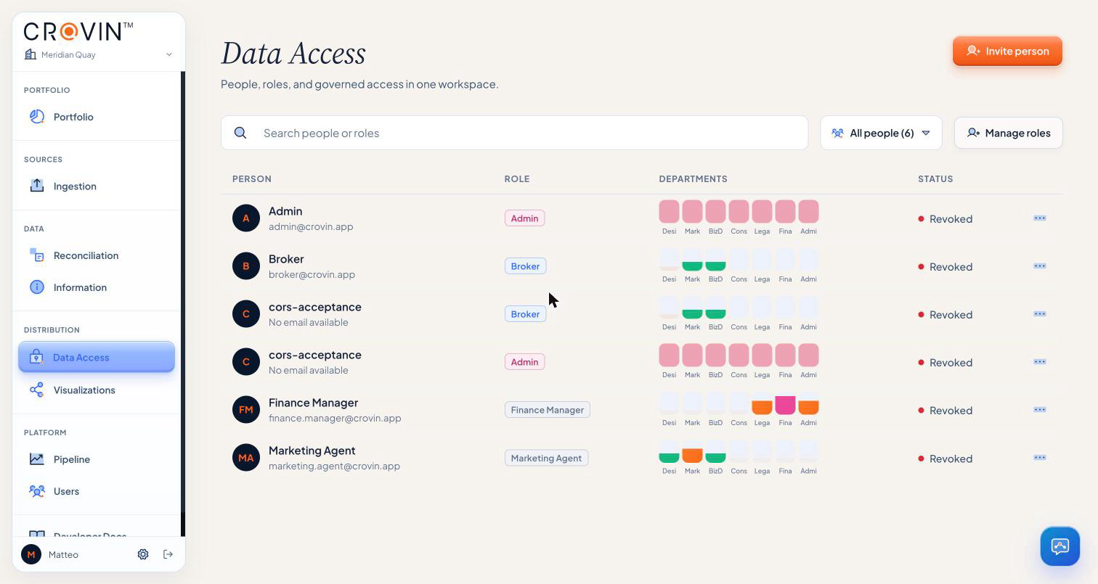The image size is (1098, 584).
Task: Open the three-dot menu for Admin row
Action: [1040, 218]
